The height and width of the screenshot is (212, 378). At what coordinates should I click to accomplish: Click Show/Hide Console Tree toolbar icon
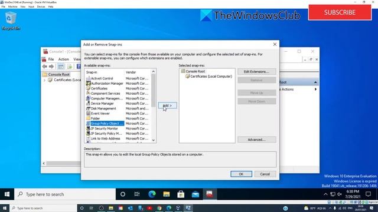point(61,67)
